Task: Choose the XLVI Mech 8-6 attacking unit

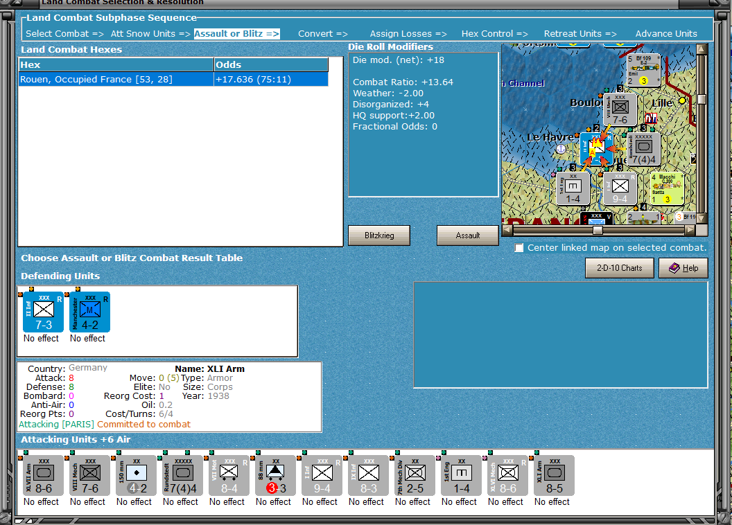Action: (x=507, y=474)
